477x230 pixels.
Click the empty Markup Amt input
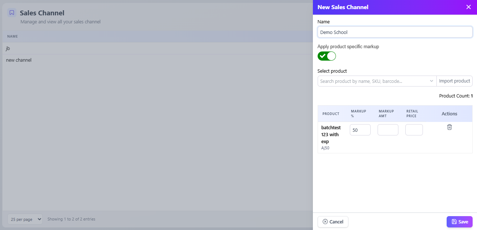tap(387, 130)
